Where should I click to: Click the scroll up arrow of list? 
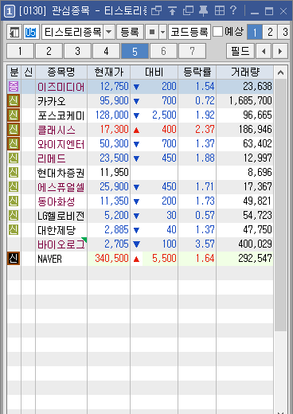click(x=280, y=72)
